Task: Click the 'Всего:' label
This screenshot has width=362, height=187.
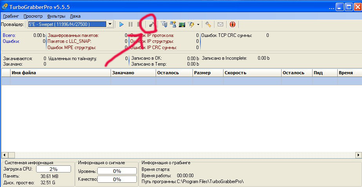Action: click(x=9, y=35)
